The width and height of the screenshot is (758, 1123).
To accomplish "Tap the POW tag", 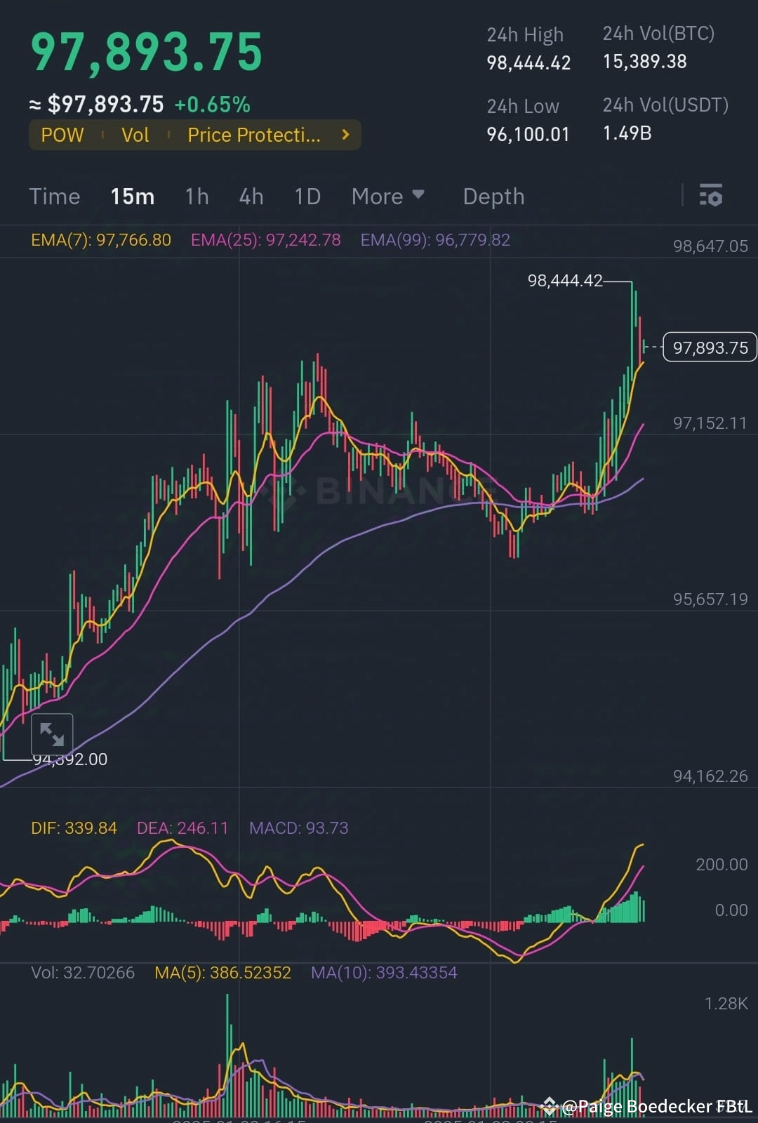I will (x=62, y=135).
